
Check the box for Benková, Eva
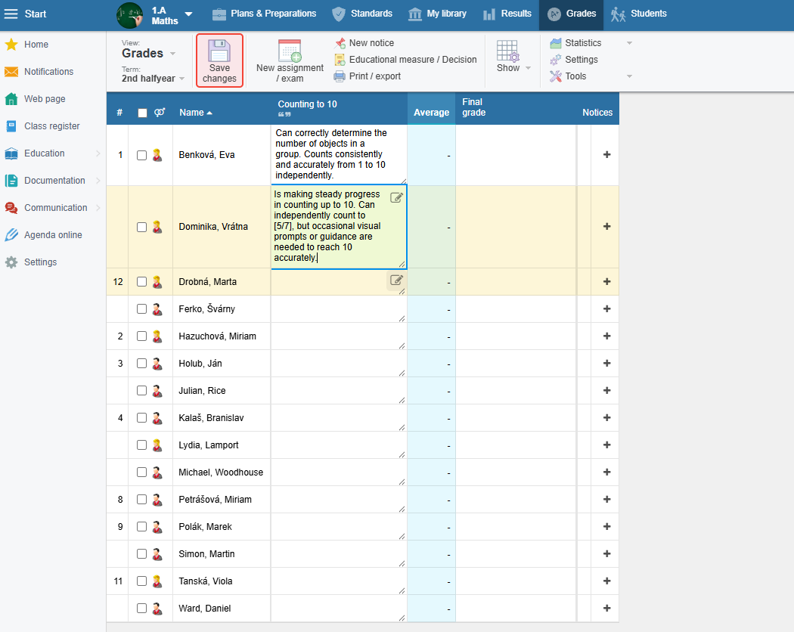(142, 156)
